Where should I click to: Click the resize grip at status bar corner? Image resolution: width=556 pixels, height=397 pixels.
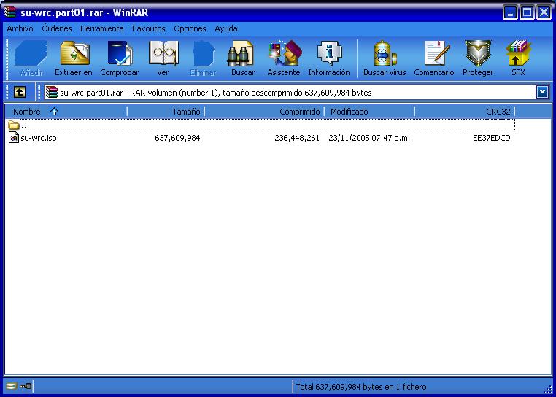(x=547, y=389)
